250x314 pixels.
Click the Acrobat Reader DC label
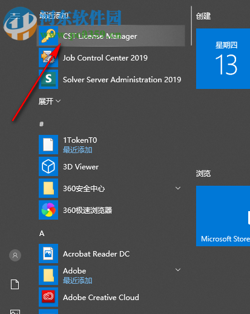[x=96, y=254]
